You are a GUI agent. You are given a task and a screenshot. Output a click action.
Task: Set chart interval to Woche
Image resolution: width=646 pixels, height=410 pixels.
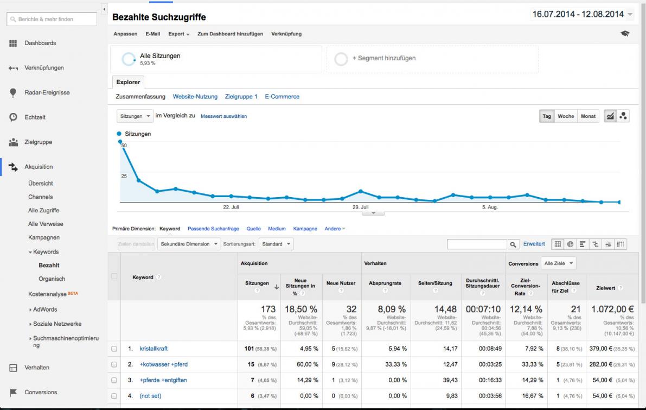tap(566, 116)
